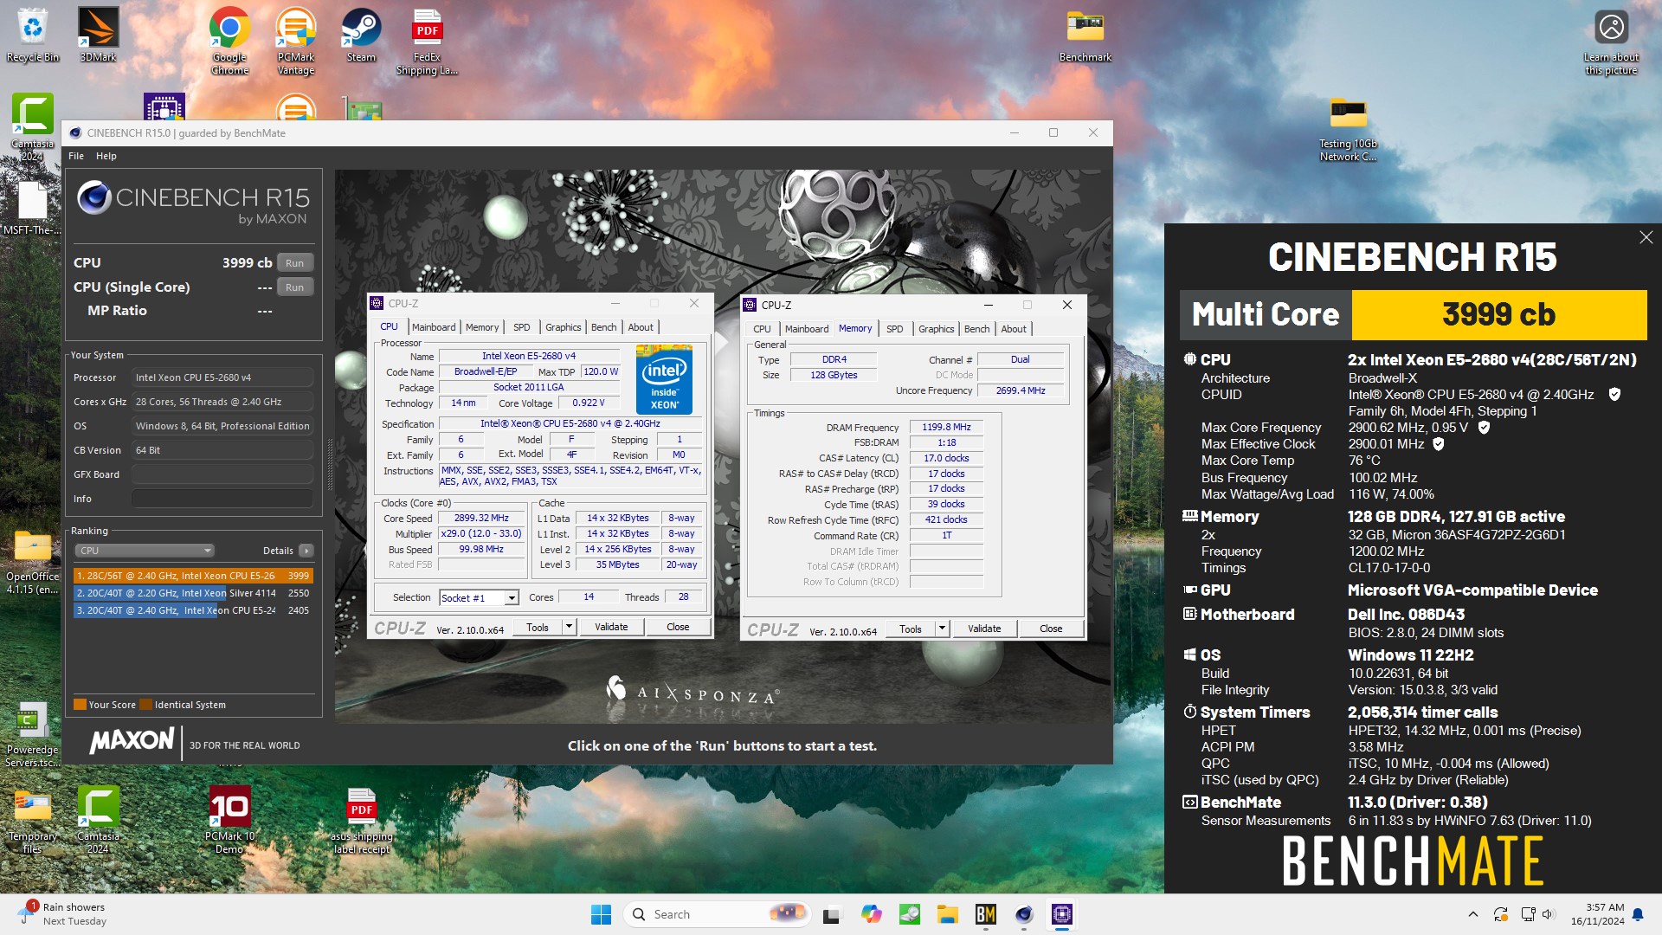This screenshot has height=935, width=1662.
Task: Open the PCMark Vantage desktop shortcut
Action: [296, 41]
